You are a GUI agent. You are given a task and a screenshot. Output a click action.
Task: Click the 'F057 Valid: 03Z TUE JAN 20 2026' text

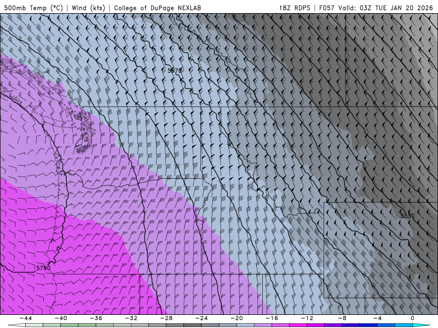coord(376,8)
